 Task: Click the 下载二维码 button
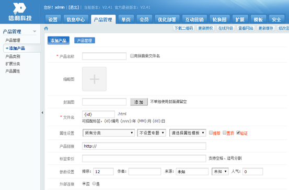tap(183, 28)
